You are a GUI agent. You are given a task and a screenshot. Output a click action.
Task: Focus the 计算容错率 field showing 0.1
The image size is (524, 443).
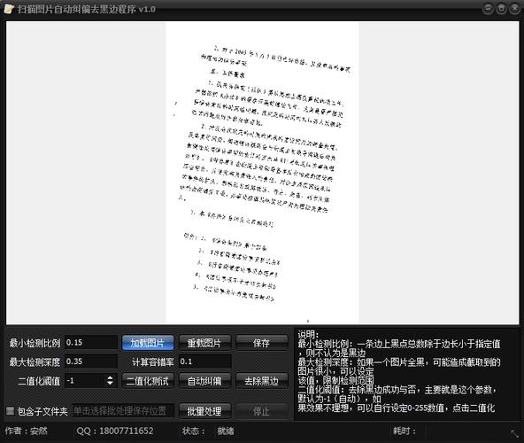[204, 361]
